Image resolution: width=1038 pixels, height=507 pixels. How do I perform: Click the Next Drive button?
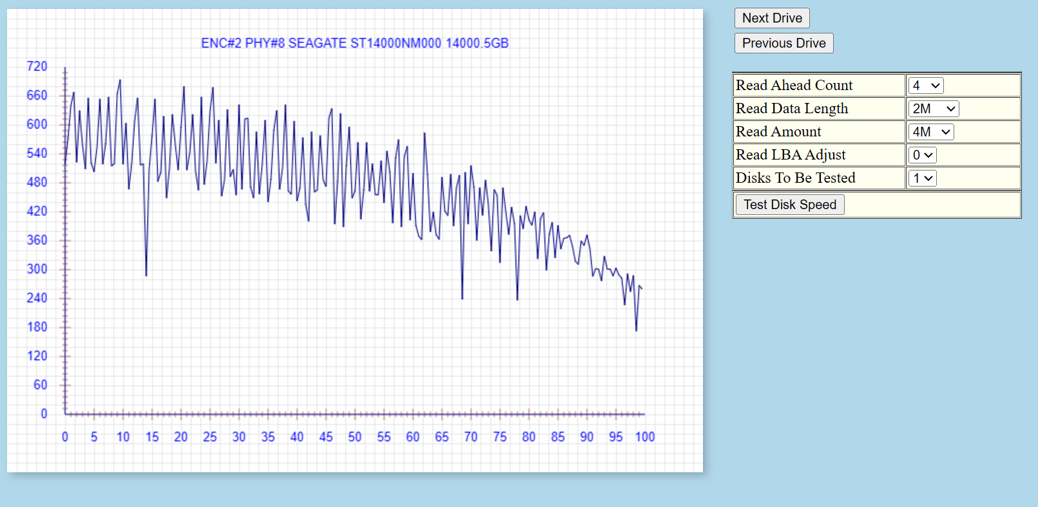point(771,18)
